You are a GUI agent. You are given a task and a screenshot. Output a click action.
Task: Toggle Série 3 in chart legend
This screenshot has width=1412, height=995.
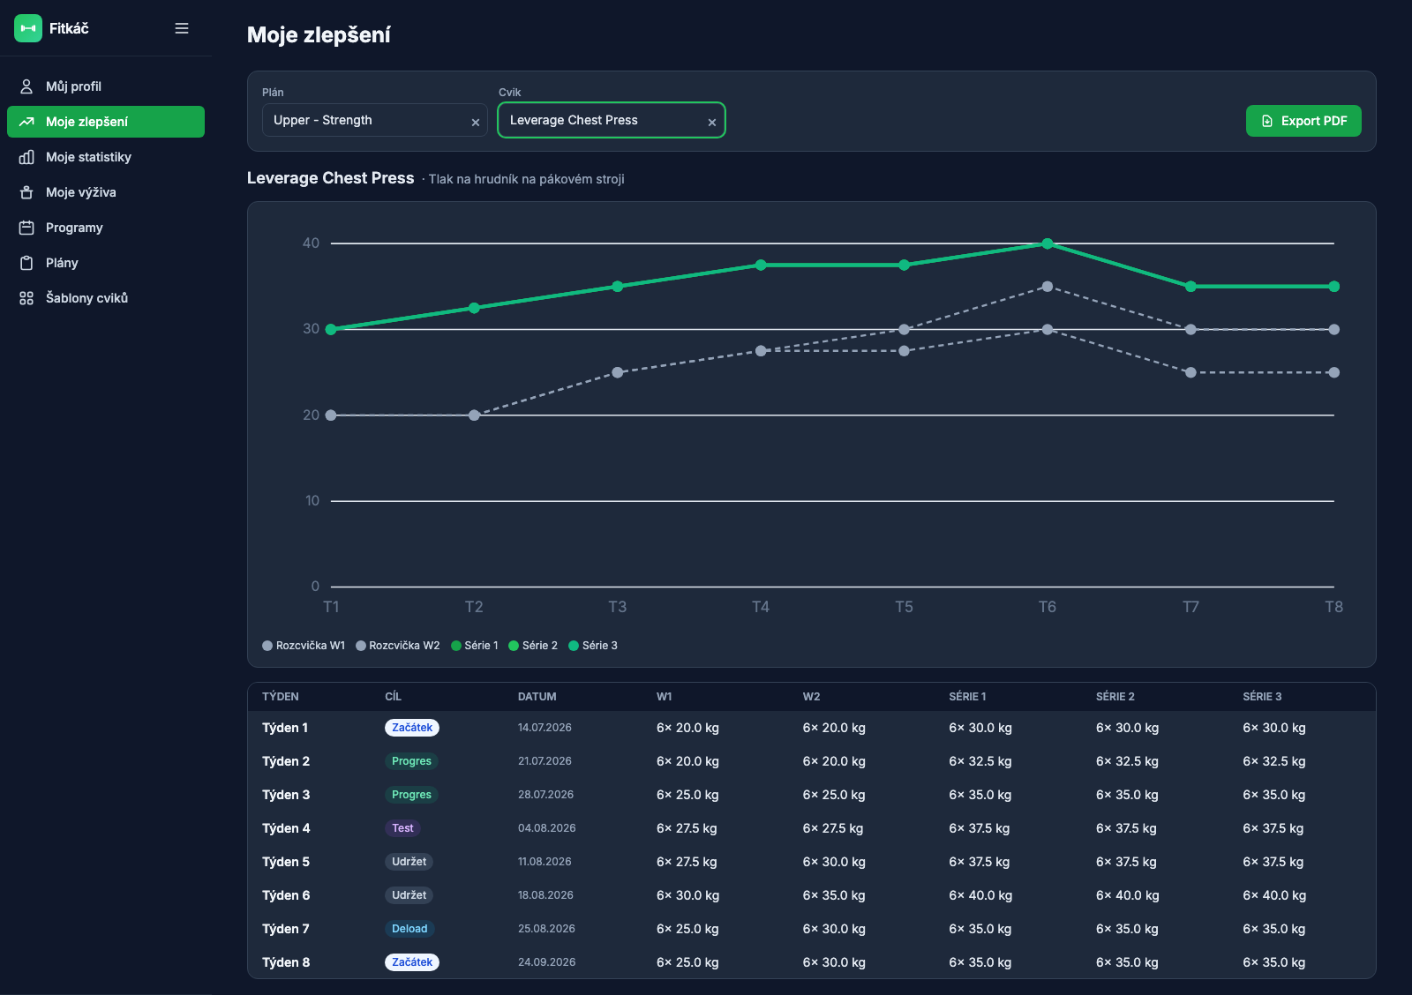pyautogui.click(x=593, y=646)
